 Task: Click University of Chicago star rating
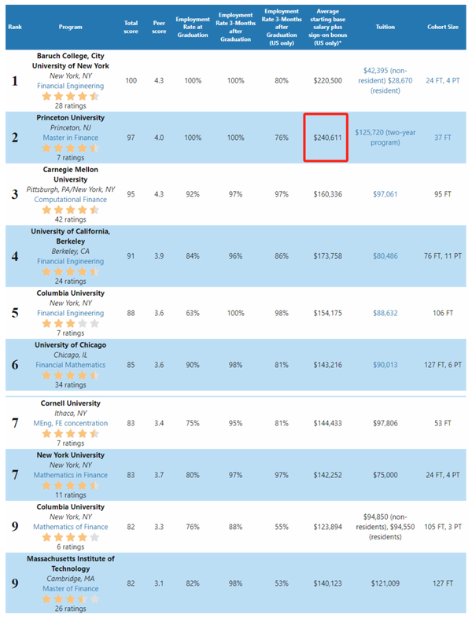coord(71,375)
